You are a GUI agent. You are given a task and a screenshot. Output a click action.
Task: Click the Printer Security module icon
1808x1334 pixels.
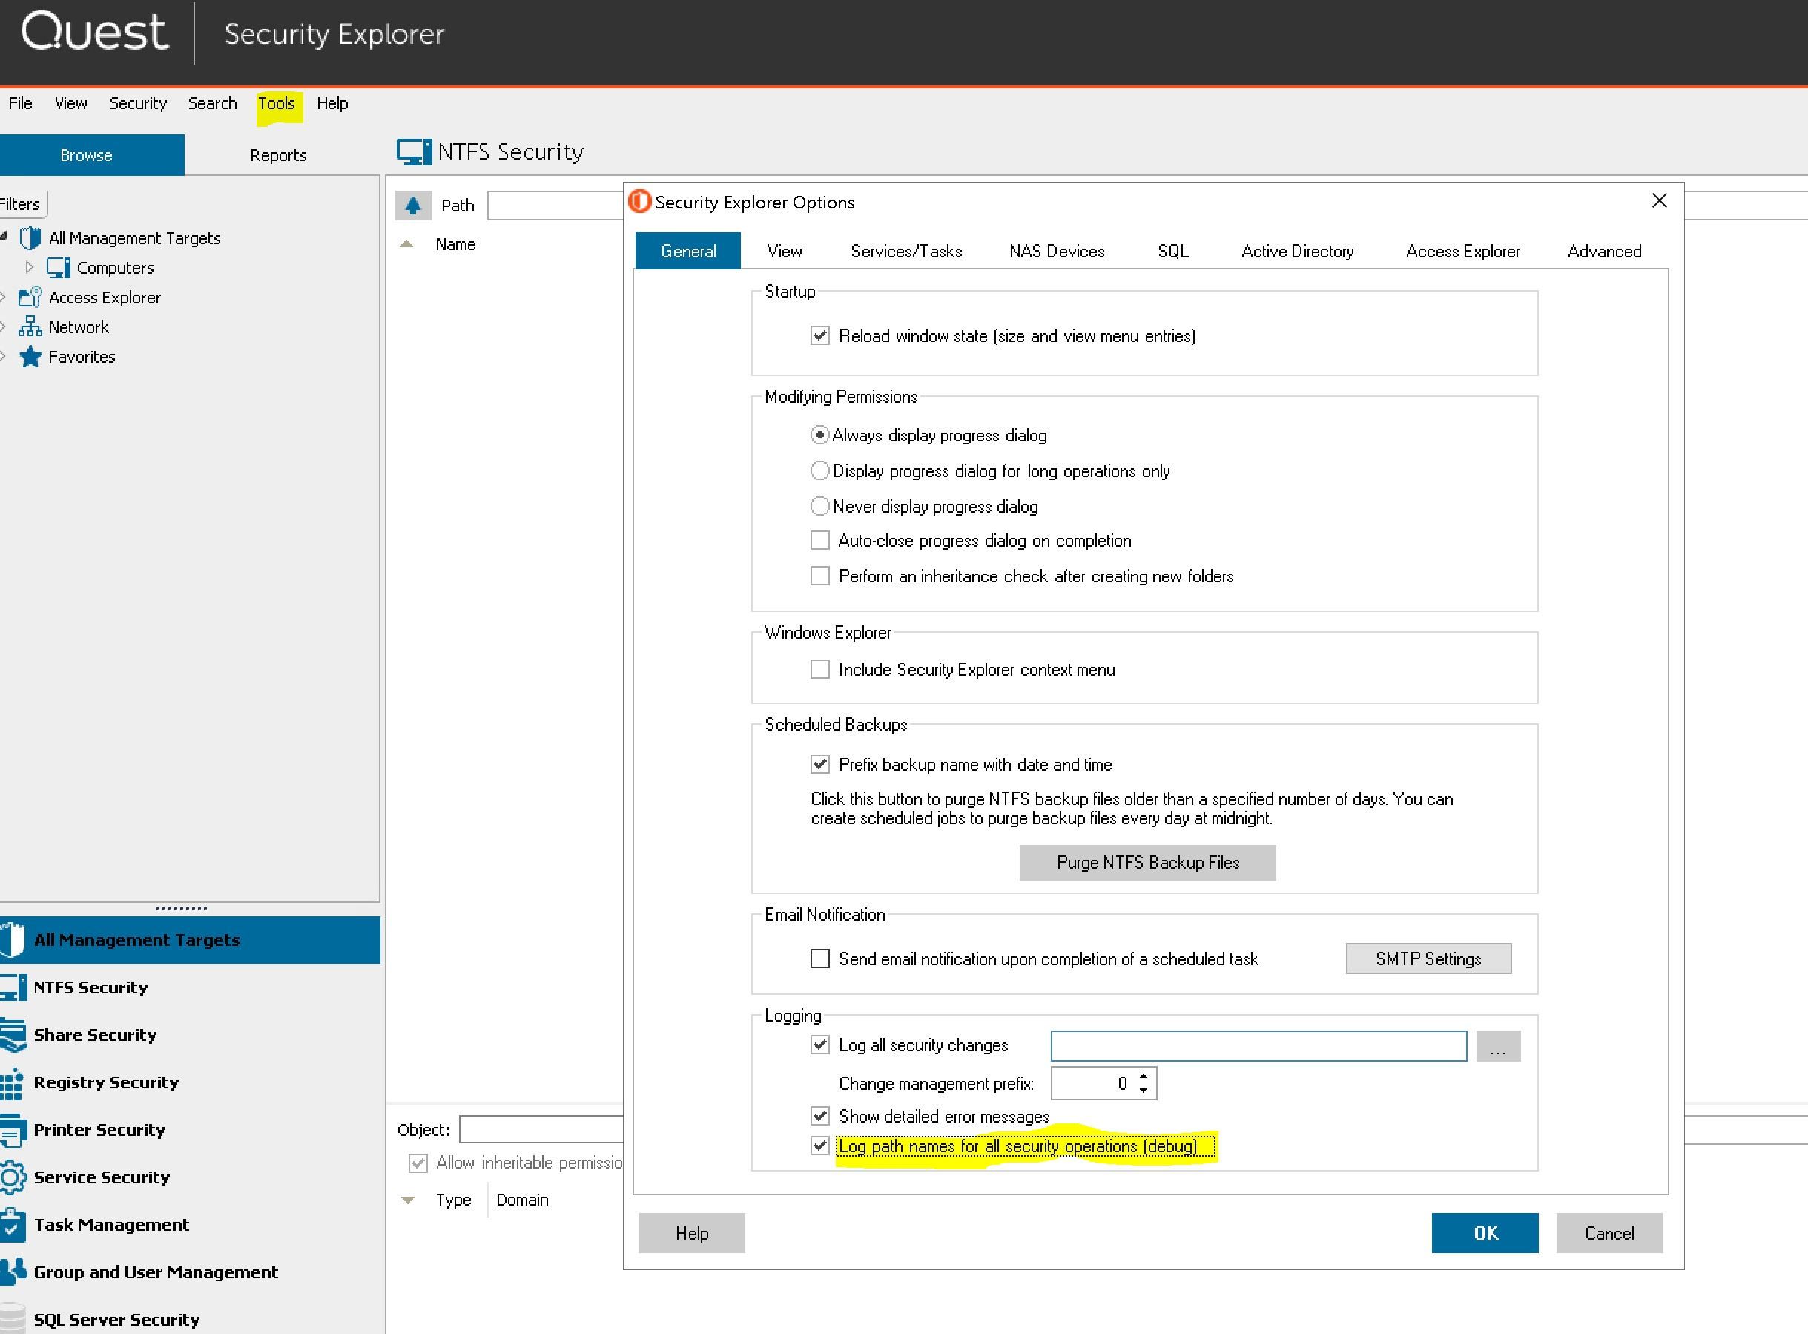tap(13, 1130)
